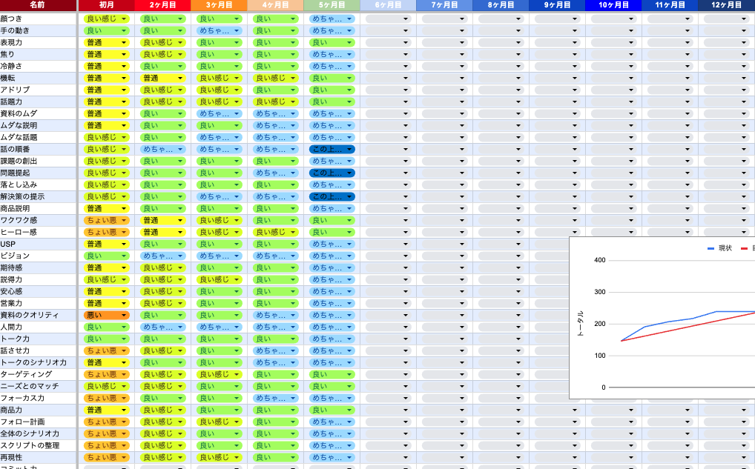Open 3ヶ月目 dropdown for 手の動き row

click(237, 30)
